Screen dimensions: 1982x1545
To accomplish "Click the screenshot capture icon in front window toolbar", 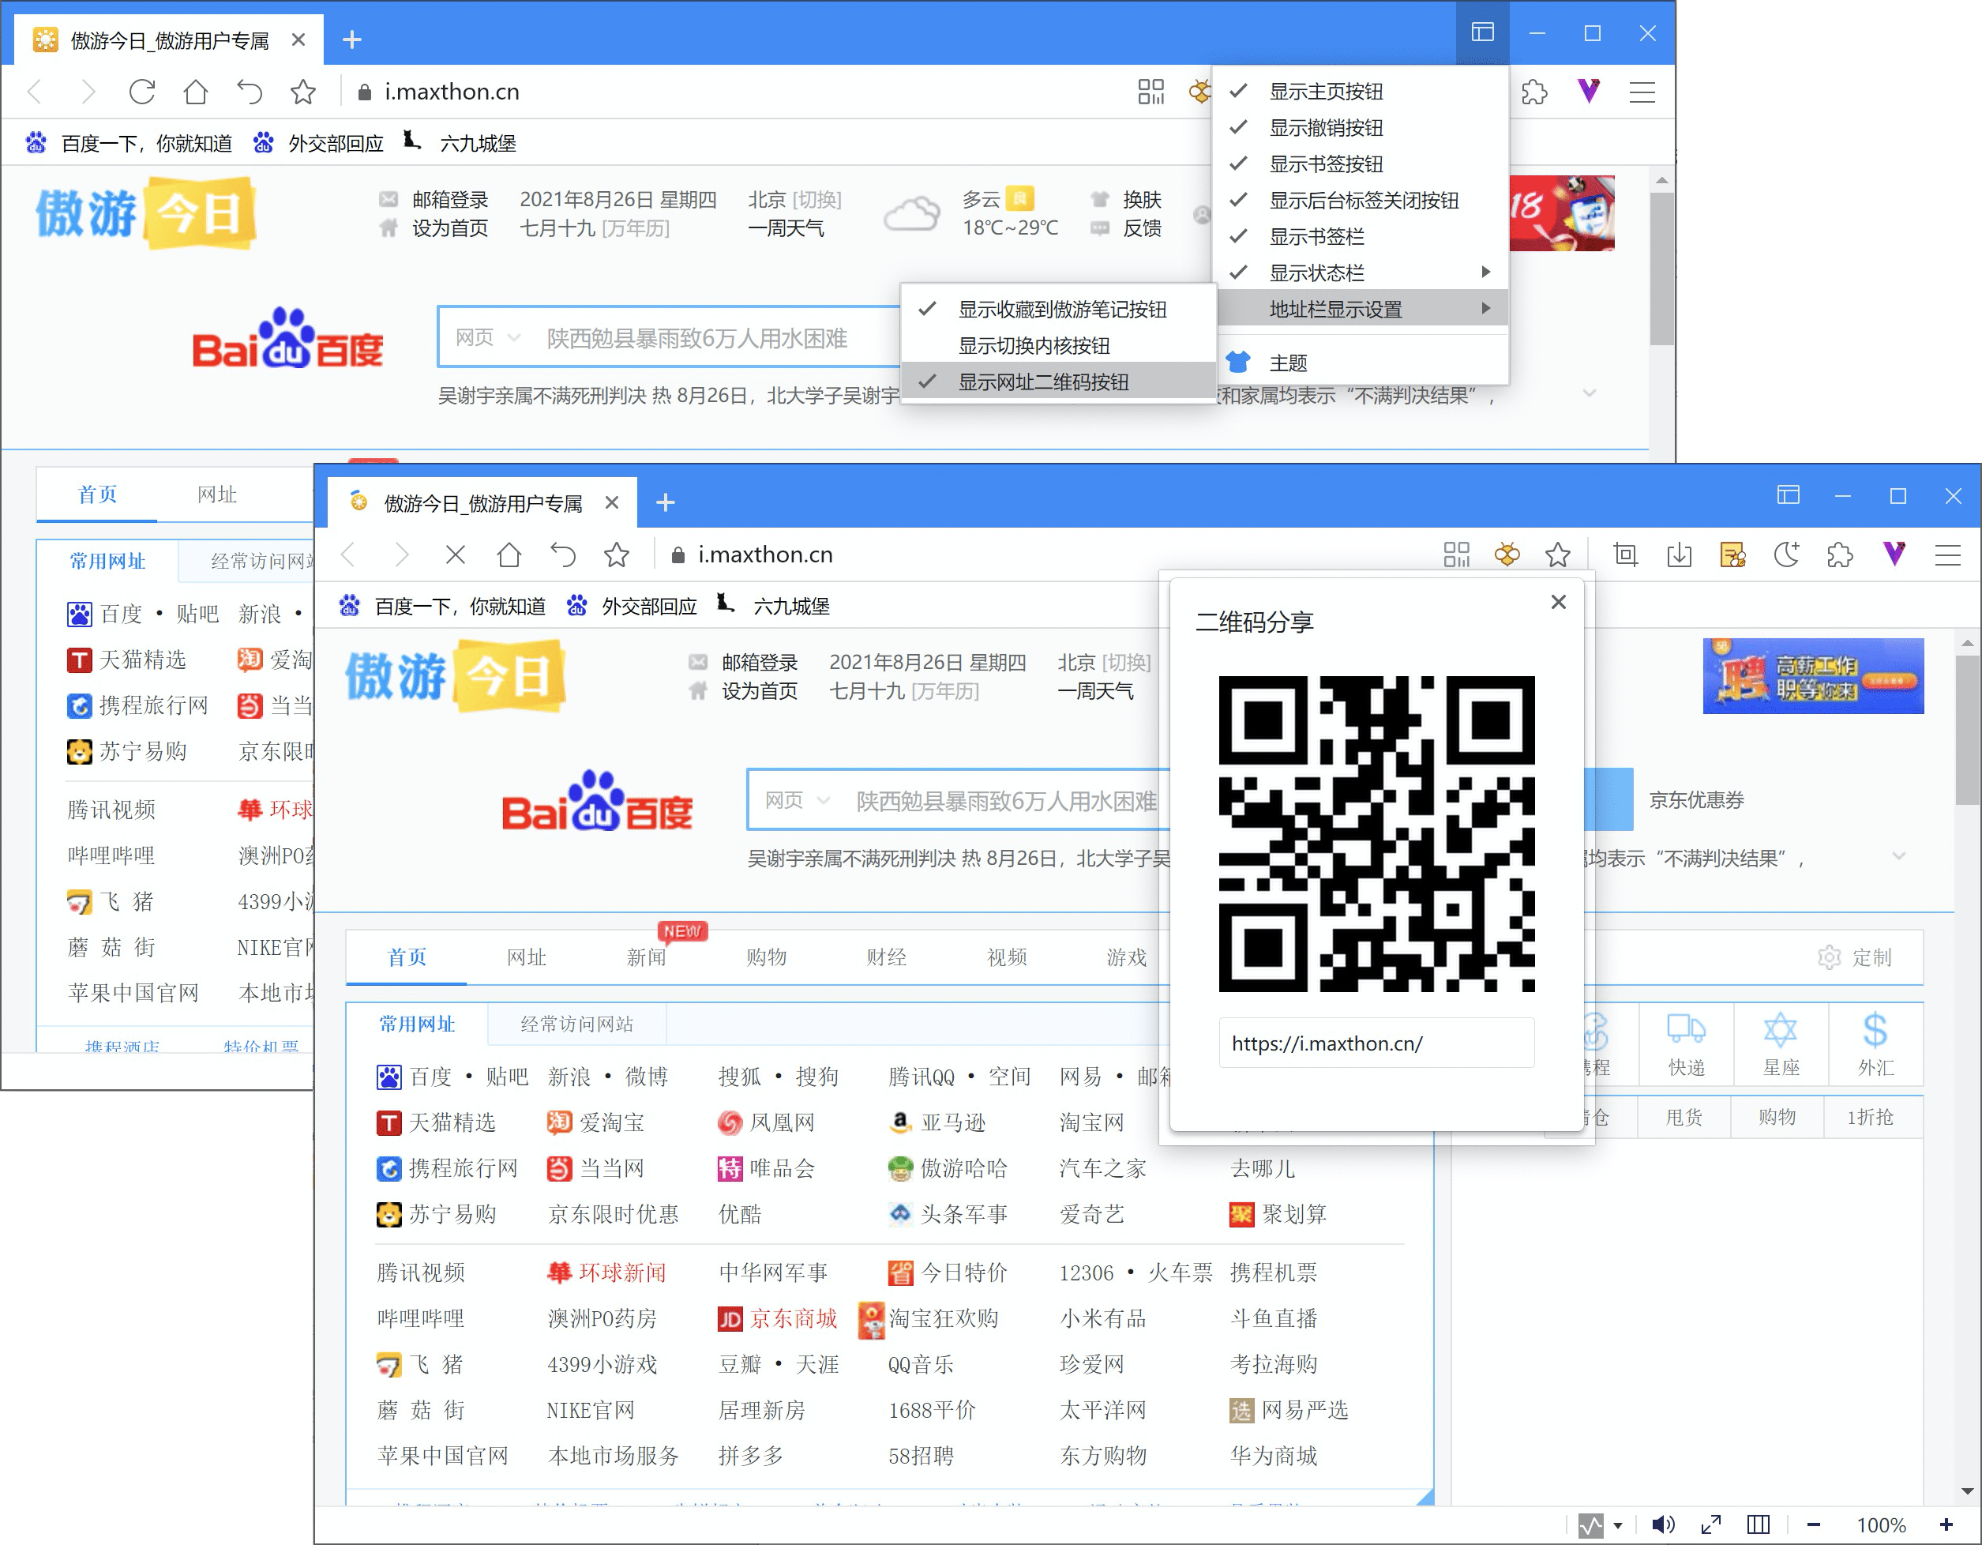I will coord(1625,554).
